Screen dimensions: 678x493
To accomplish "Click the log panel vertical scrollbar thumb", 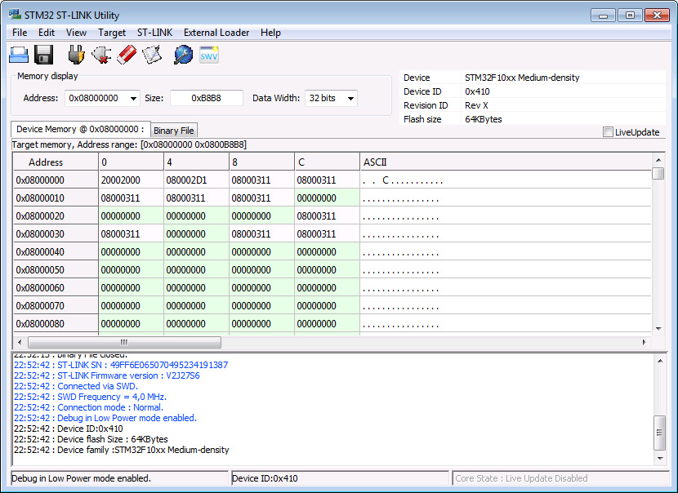I will tap(659, 432).
